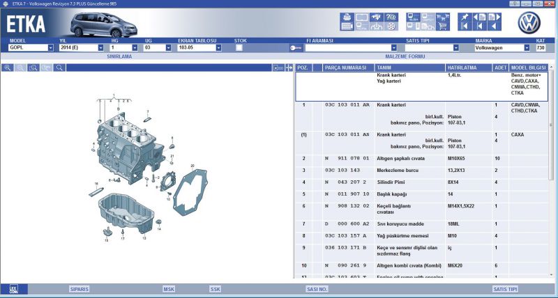Click the parts list scroll up arrow
Image resolution: width=558 pixels, height=298 pixels.
pyautogui.click(x=552, y=67)
